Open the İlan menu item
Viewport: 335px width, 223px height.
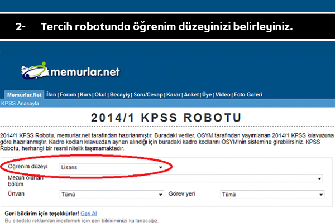pos(51,95)
